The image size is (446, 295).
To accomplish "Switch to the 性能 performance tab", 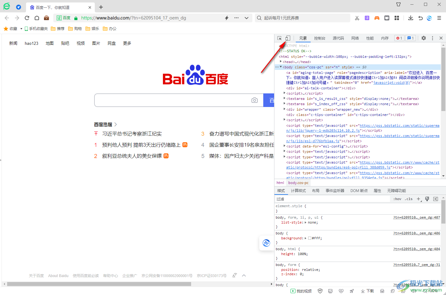I will click(370, 38).
